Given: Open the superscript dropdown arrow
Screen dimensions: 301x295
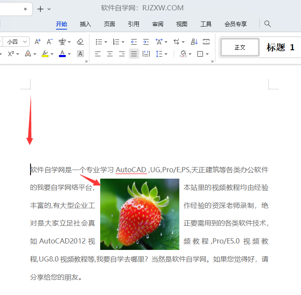Looking at the screenshot, I should 18,54.
